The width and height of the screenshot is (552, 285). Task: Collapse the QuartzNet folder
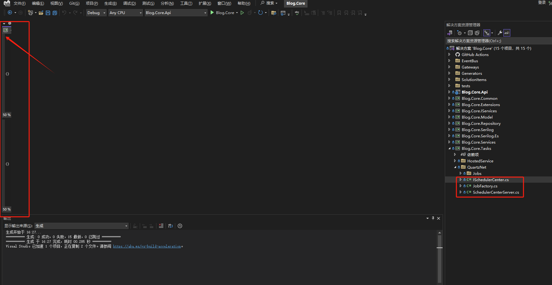[455, 167]
